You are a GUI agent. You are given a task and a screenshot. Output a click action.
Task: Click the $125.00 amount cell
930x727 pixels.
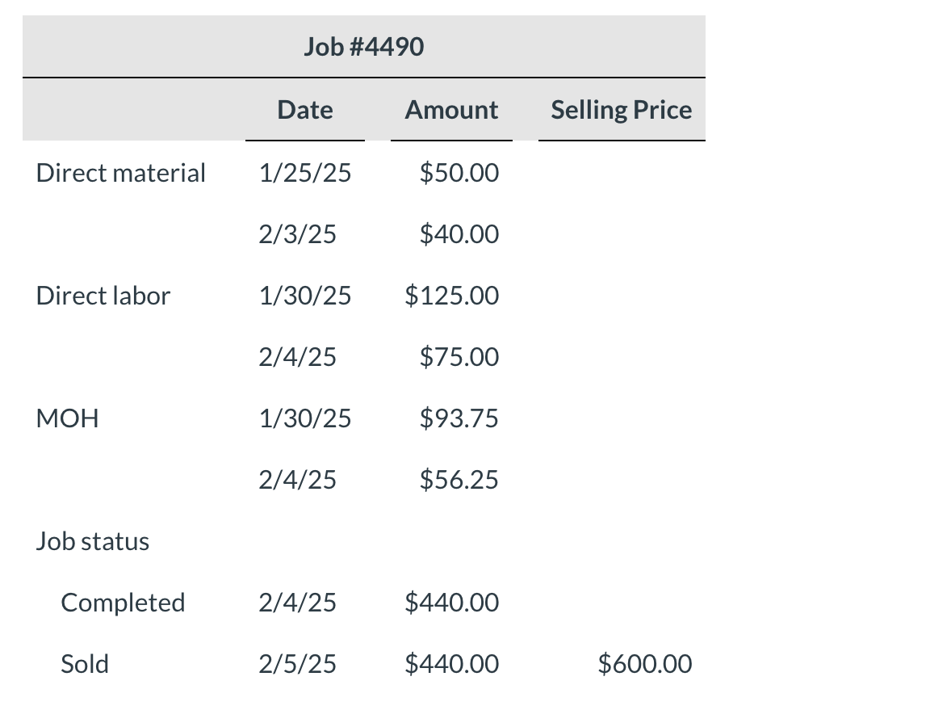(452, 296)
